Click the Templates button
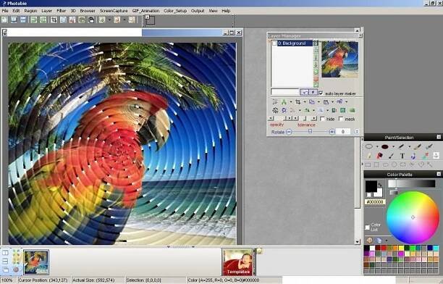Viewport: 443px width, 284px height. click(237, 262)
